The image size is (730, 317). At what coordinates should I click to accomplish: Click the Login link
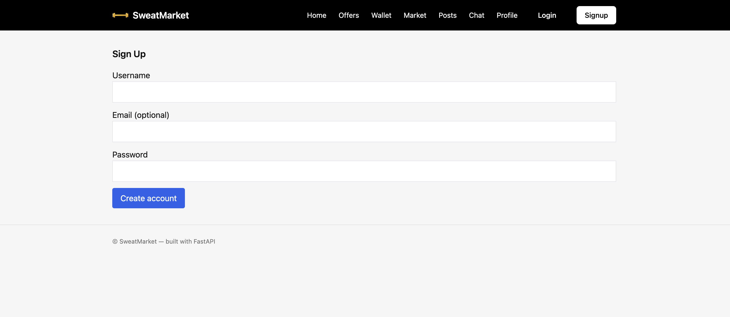(547, 15)
